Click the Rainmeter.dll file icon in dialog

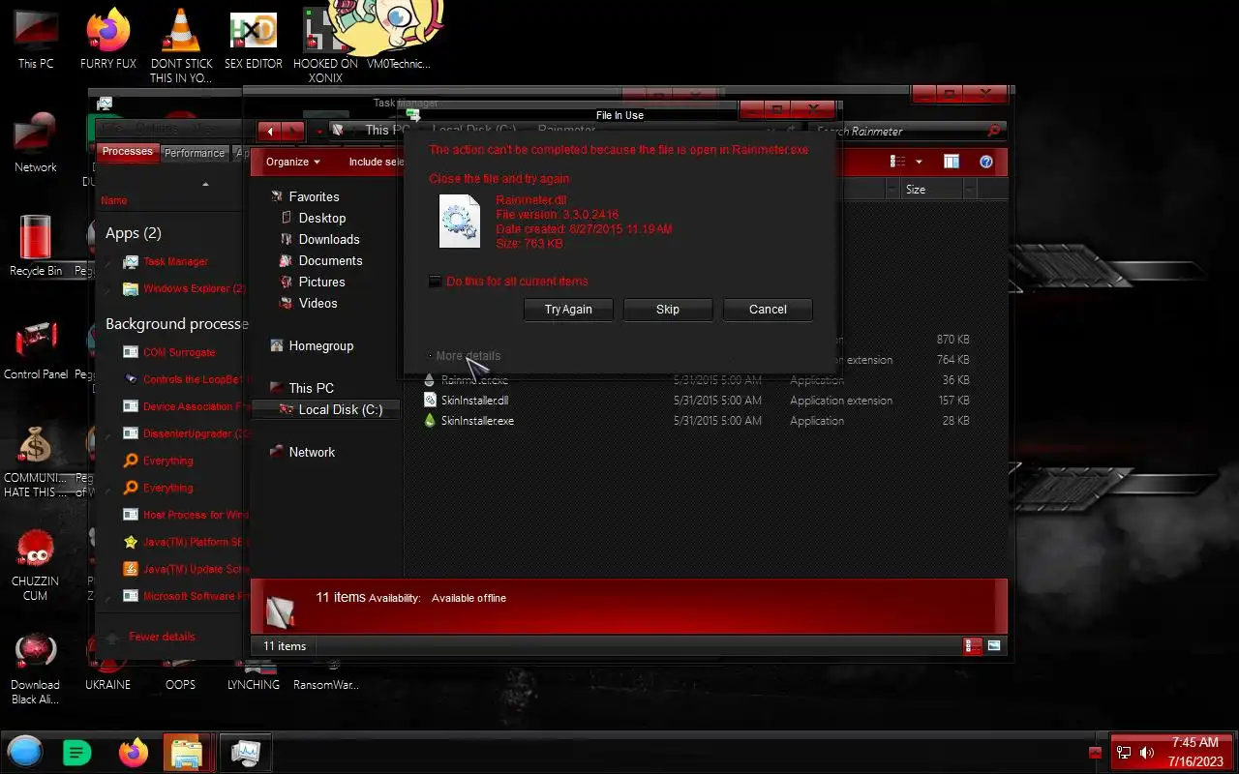click(x=459, y=222)
